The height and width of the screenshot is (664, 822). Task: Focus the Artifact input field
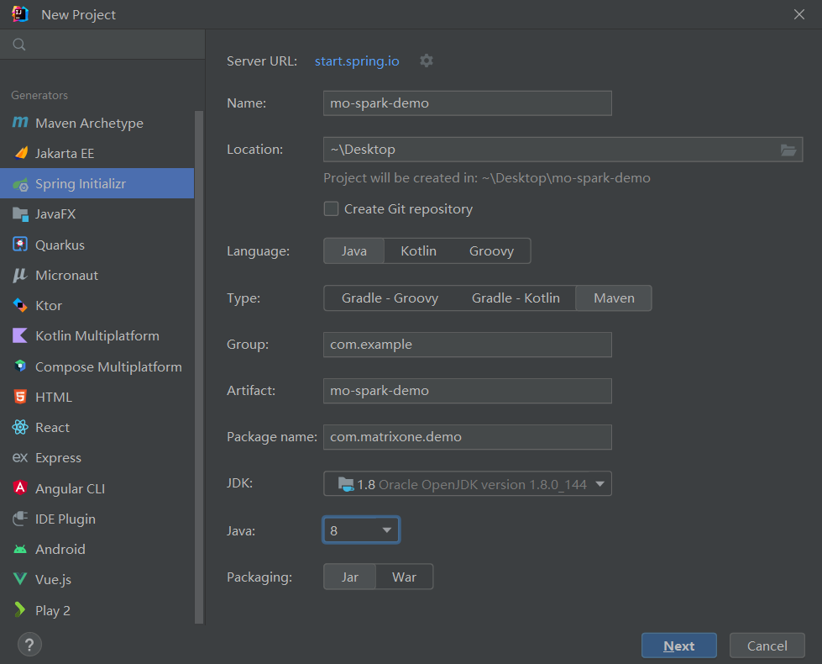click(x=467, y=391)
